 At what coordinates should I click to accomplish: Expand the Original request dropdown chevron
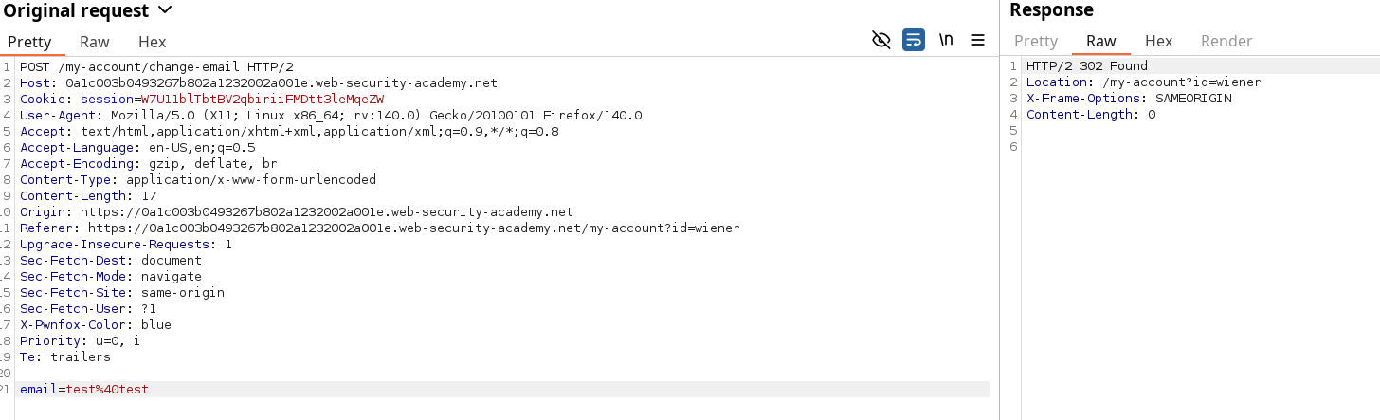[x=165, y=10]
